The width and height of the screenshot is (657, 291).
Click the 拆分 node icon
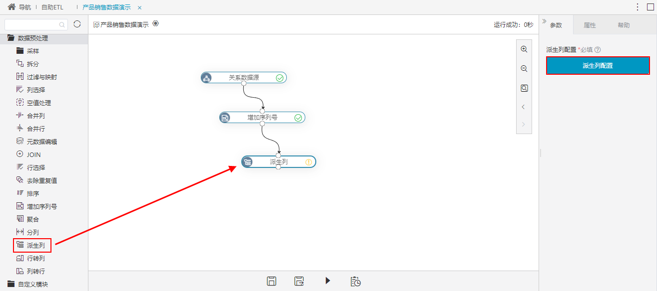(20, 64)
